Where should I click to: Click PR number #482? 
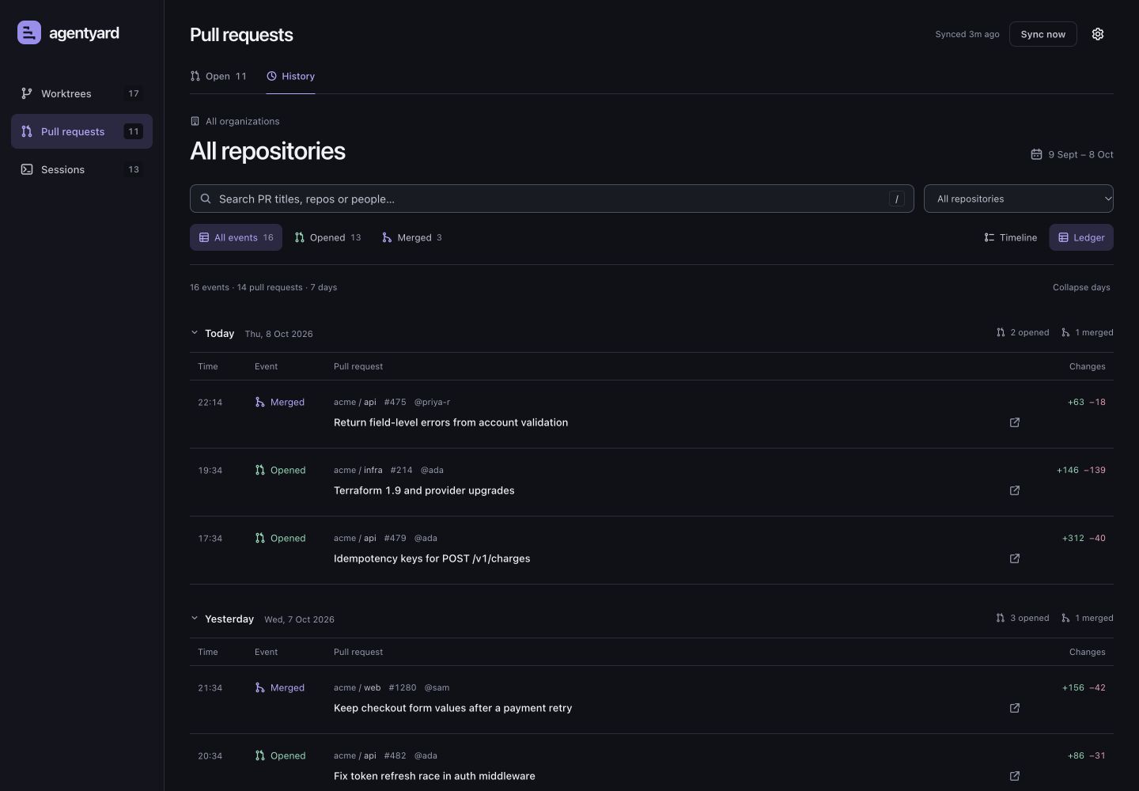coord(395,755)
